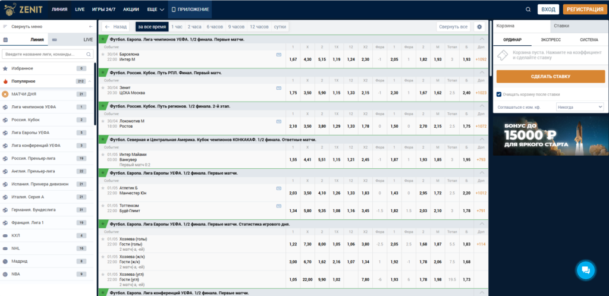Click the video icon for Тоттенхэм match
The width and height of the screenshot is (609, 296).
click(x=278, y=206)
